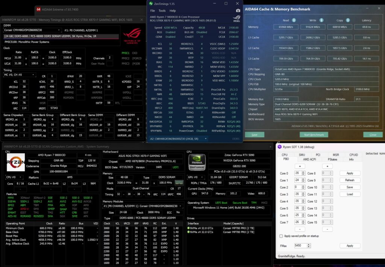Switch to the PCI tab in Ryzen SDT
This screenshot has width=385, height=267.
(x=318, y=155)
